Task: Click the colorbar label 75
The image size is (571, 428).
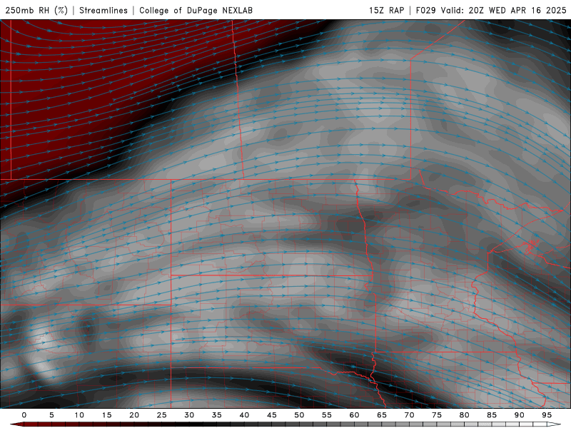Action: click(437, 415)
